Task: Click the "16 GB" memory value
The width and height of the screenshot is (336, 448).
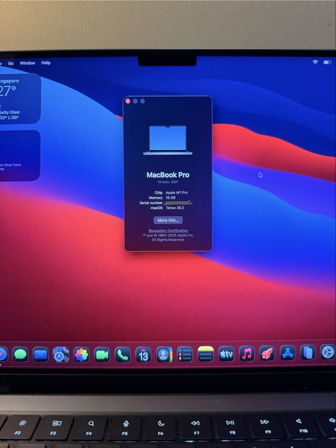Action: click(170, 198)
